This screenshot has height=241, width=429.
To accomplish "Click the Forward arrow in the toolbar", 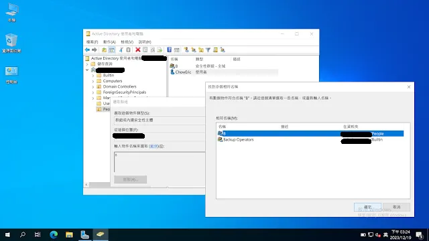I will tap(95, 50).
